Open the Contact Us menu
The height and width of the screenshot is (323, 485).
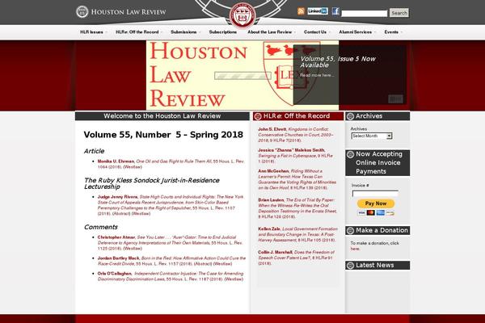click(x=317, y=32)
